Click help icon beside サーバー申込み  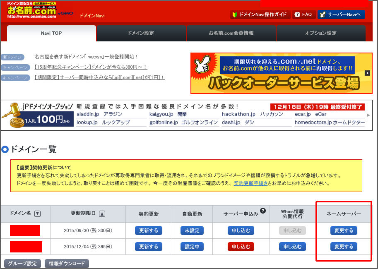(x=263, y=211)
